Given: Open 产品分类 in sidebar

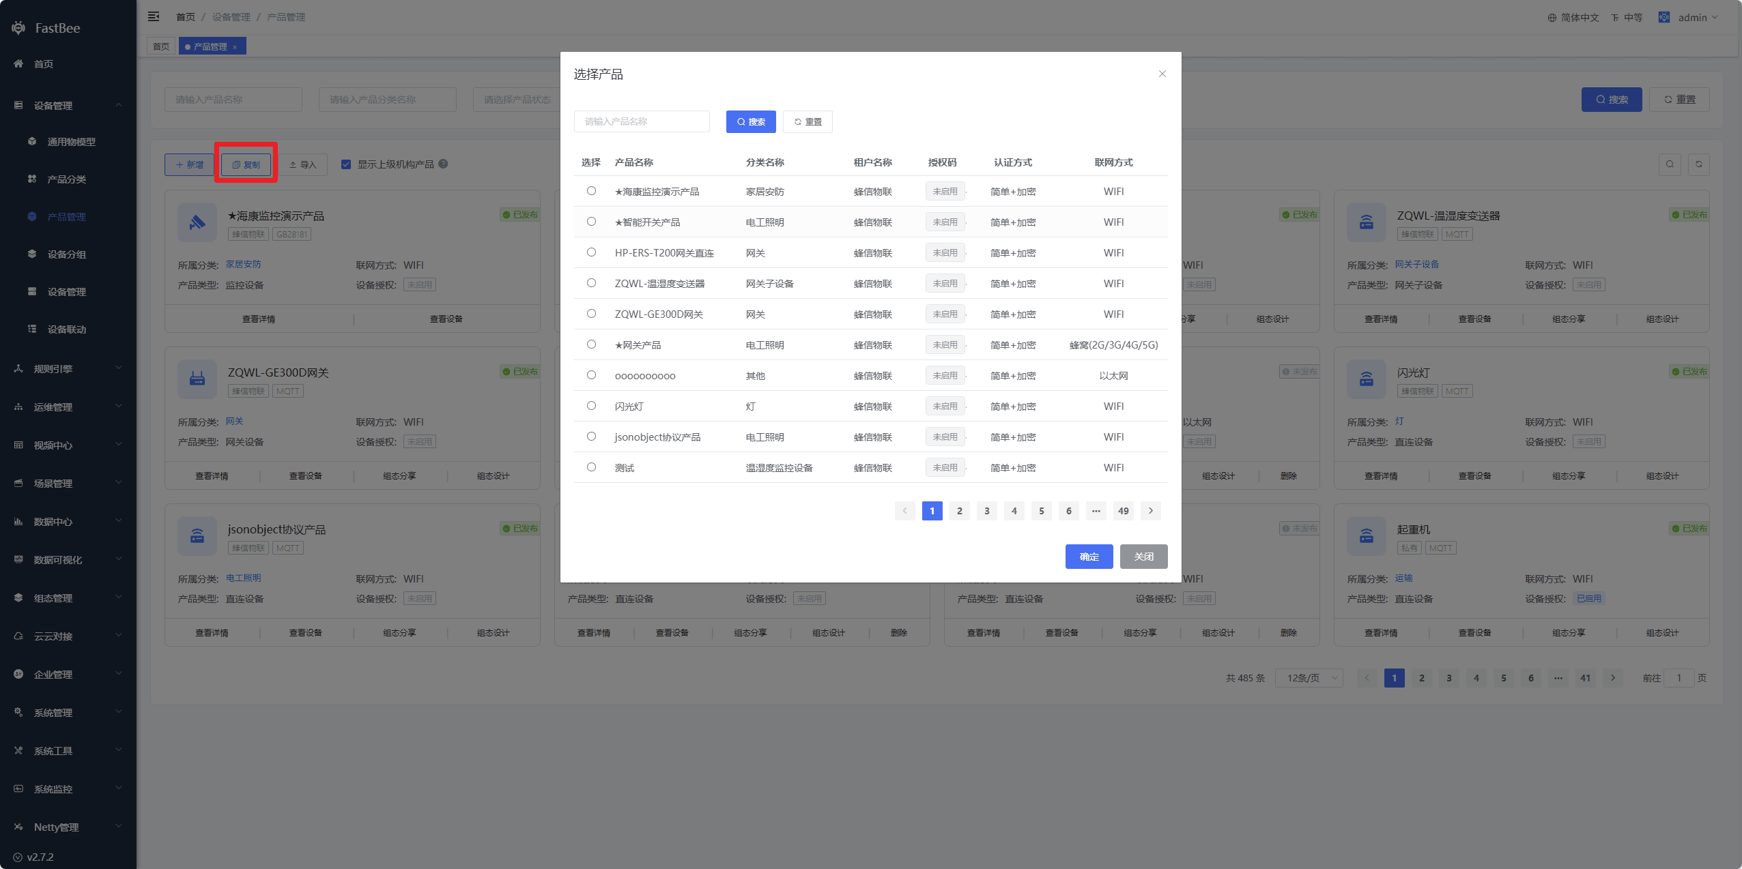Looking at the screenshot, I should coord(68,179).
